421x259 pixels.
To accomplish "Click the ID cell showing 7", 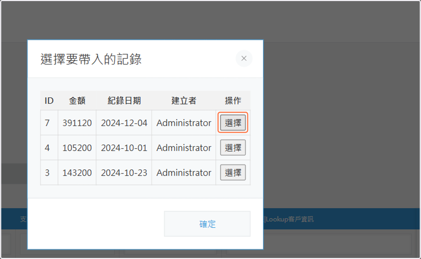I will click(x=49, y=123).
